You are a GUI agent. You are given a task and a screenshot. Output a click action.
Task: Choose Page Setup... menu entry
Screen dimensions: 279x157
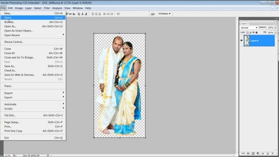[33, 122]
